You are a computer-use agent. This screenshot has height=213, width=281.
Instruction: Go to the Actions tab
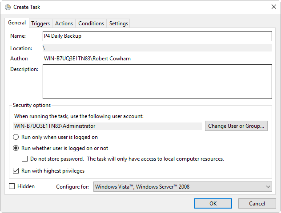click(64, 24)
